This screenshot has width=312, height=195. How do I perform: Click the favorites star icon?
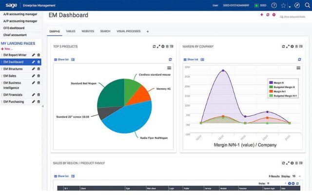pos(283,5)
